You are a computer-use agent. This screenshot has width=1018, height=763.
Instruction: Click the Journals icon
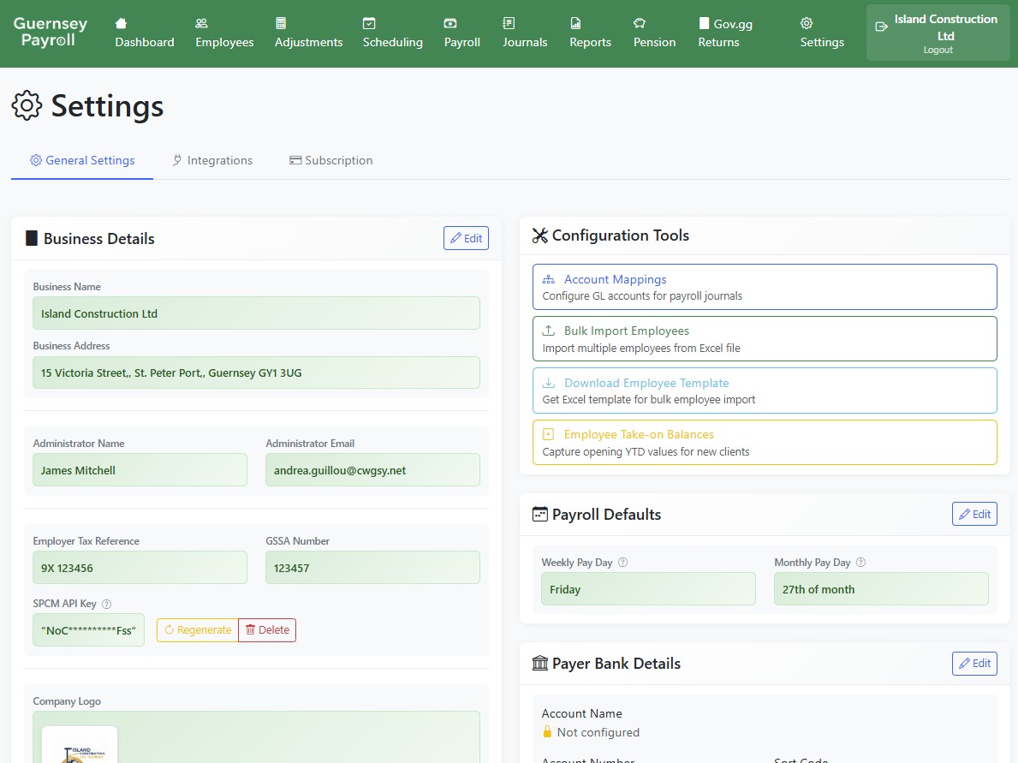(509, 24)
